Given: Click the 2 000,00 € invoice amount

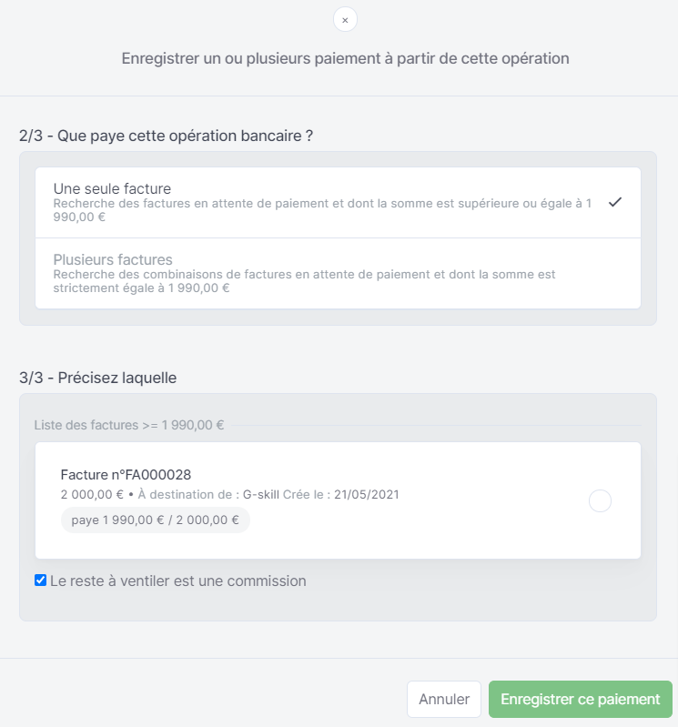Looking at the screenshot, I should (92, 495).
